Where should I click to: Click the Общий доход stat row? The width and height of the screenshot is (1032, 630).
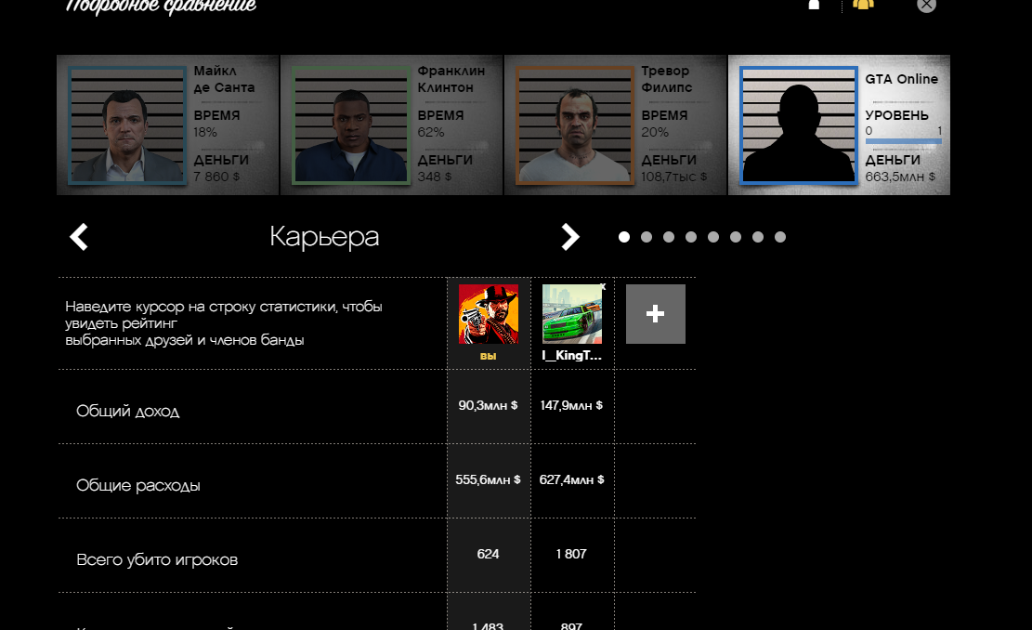coord(376,407)
